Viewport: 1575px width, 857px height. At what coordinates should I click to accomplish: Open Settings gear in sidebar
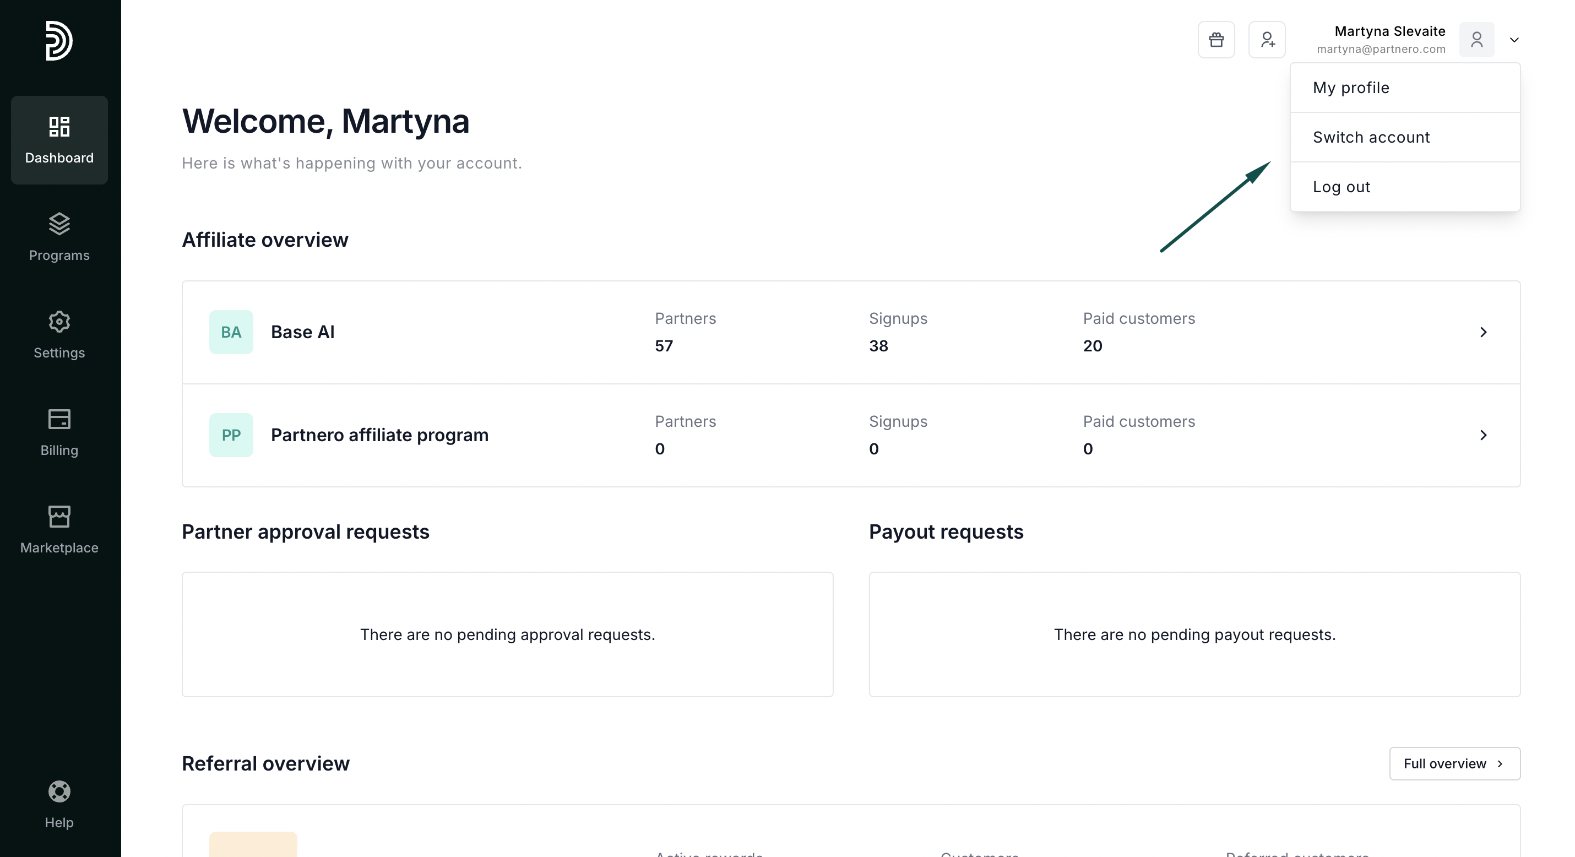pyautogui.click(x=59, y=335)
